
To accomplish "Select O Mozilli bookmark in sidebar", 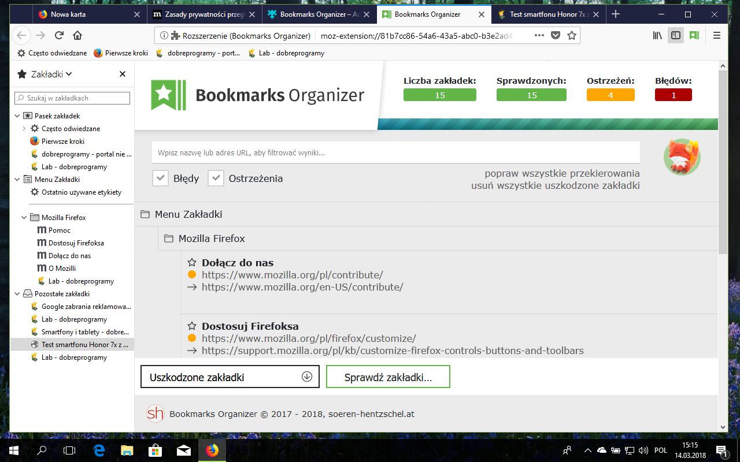I will click(x=62, y=269).
